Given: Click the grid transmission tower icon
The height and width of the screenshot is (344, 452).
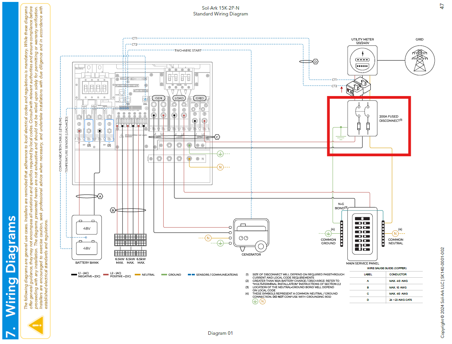Looking at the screenshot, I should 420,61.
